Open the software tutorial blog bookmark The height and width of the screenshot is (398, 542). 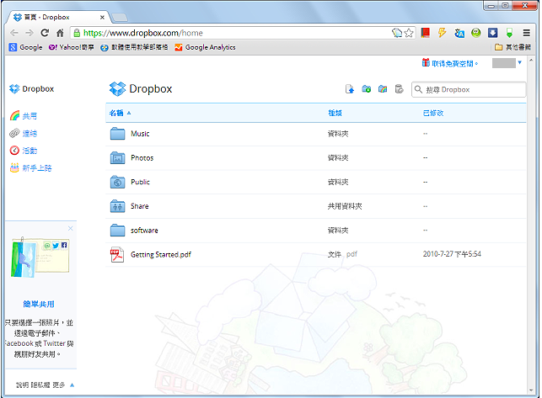(x=134, y=47)
